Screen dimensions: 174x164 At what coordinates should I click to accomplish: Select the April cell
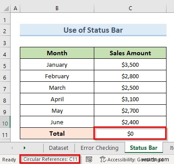[x=57, y=99]
